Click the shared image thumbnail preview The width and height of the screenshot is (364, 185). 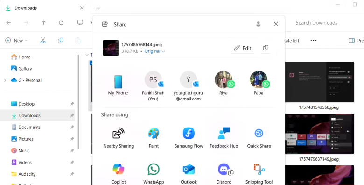111,48
